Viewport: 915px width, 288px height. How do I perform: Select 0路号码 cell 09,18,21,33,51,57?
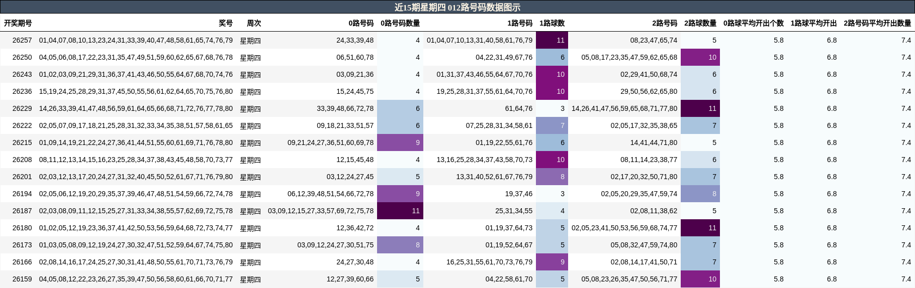[345, 125]
